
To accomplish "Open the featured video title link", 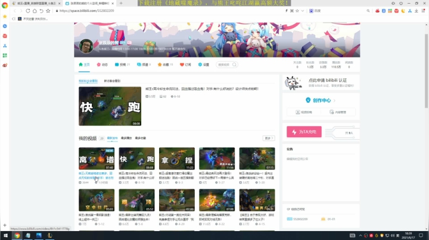I will [x=202, y=89].
